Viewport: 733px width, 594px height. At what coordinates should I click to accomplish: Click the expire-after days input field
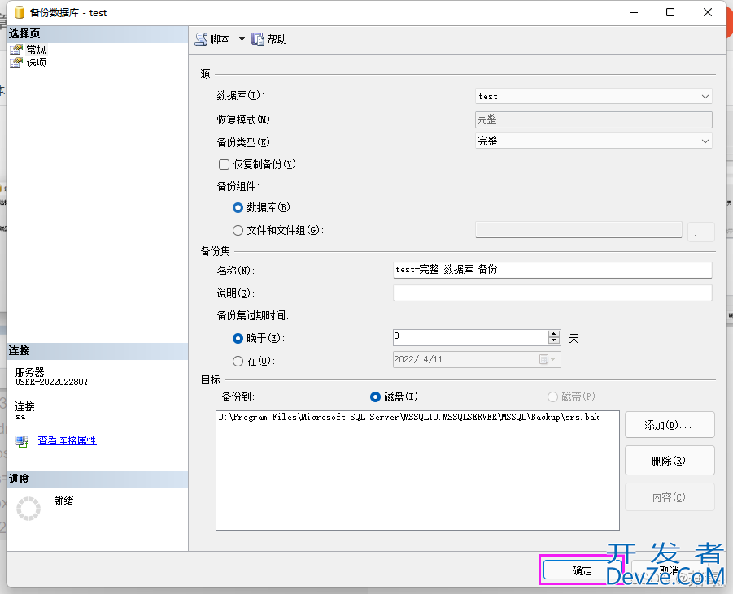[470, 337]
